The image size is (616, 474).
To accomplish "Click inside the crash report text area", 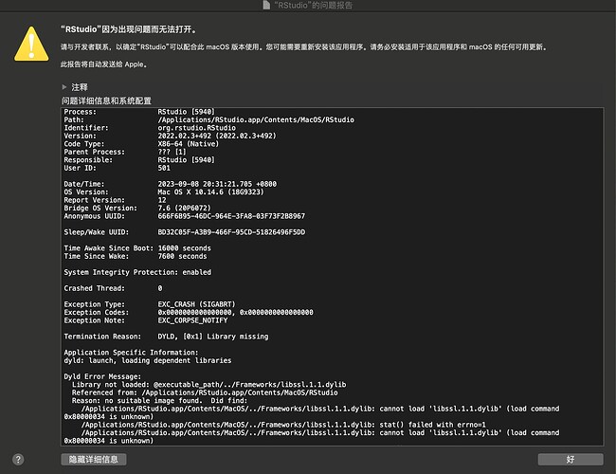I will (333, 277).
